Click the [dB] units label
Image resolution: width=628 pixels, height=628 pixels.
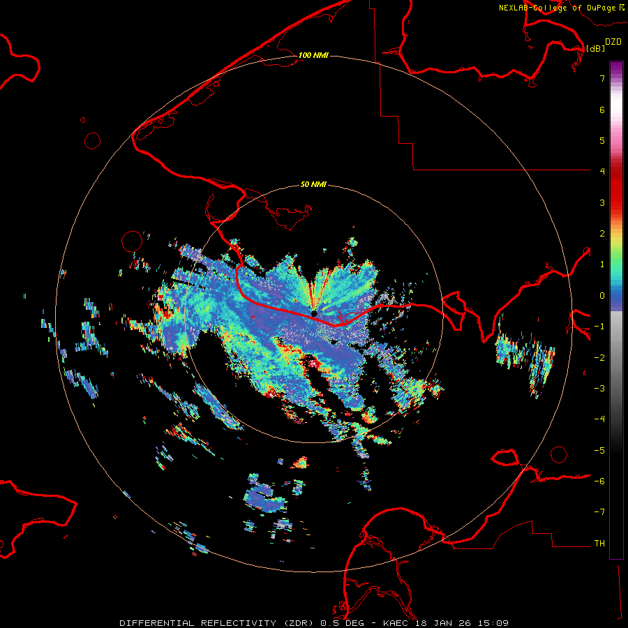pyautogui.click(x=595, y=48)
